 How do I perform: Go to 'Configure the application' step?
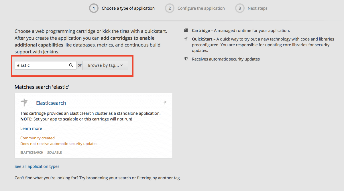tap(201, 8)
